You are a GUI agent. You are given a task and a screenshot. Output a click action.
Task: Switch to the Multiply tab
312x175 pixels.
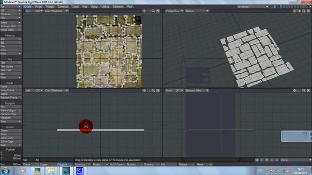click(x=50, y=7)
